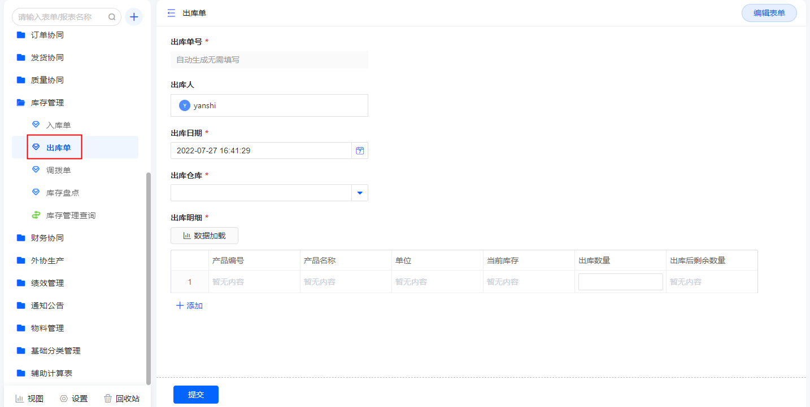Click the 设置 hexagon icon

pos(64,399)
